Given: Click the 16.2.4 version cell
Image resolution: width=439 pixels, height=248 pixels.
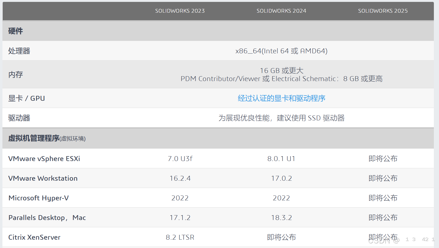Looking at the screenshot, I should coord(180,178).
